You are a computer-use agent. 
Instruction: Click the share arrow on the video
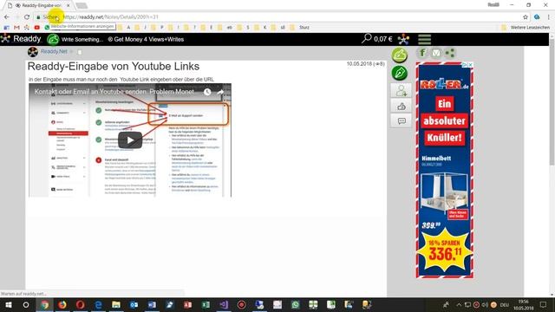coord(220,92)
